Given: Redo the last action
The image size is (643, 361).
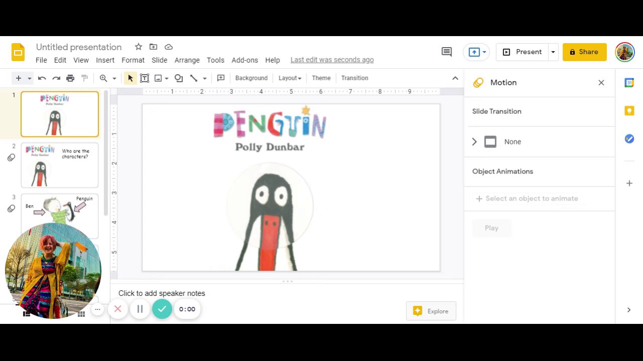Looking at the screenshot, I should coord(56,78).
